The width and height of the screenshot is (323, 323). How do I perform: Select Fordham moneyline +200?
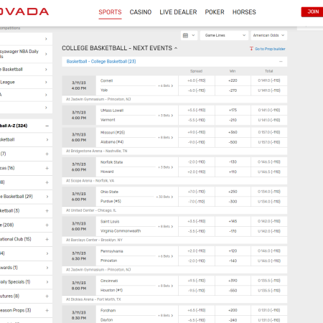click(233, 310)
